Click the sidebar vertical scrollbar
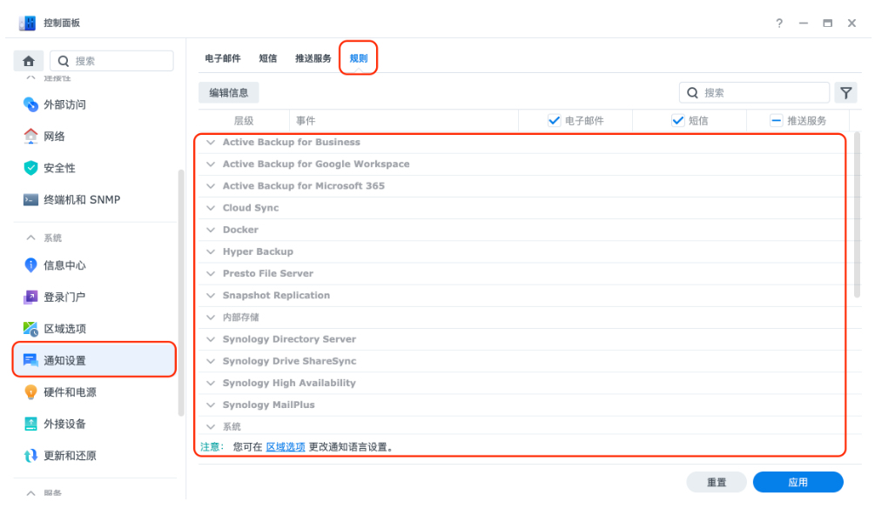Viewport: 875px width, 515px height. click(x=181, y=293)
